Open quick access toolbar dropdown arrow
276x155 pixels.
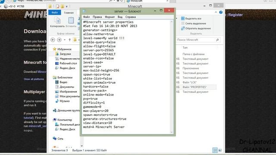coord(67,6)
